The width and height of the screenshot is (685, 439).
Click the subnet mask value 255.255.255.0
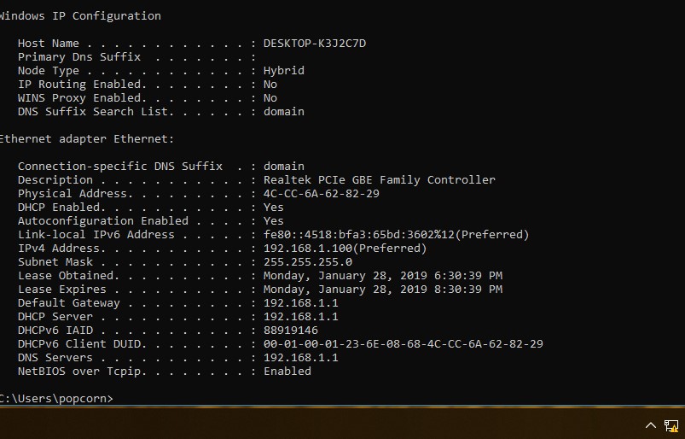click(307, 262)
